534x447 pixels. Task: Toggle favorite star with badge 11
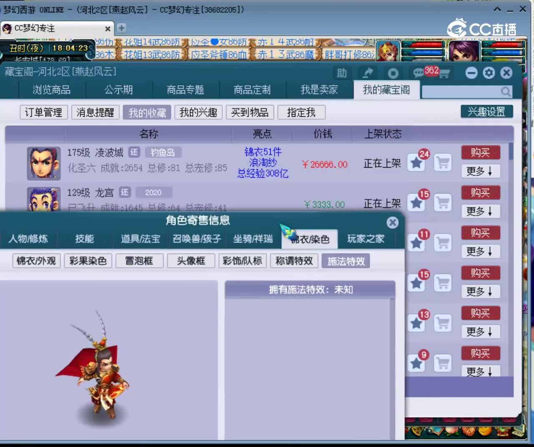point(416,243)
